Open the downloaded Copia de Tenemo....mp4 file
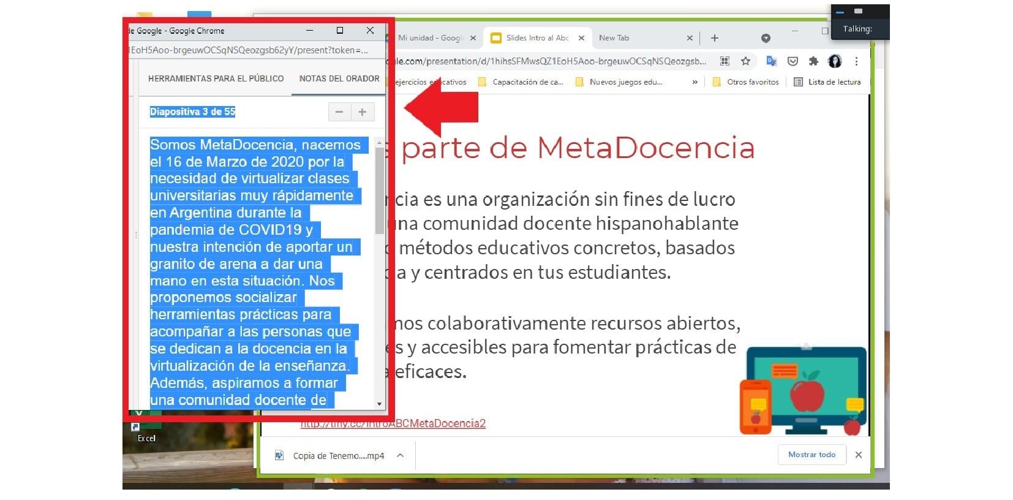Screen dimensions: 1013x500 [331, 456]
